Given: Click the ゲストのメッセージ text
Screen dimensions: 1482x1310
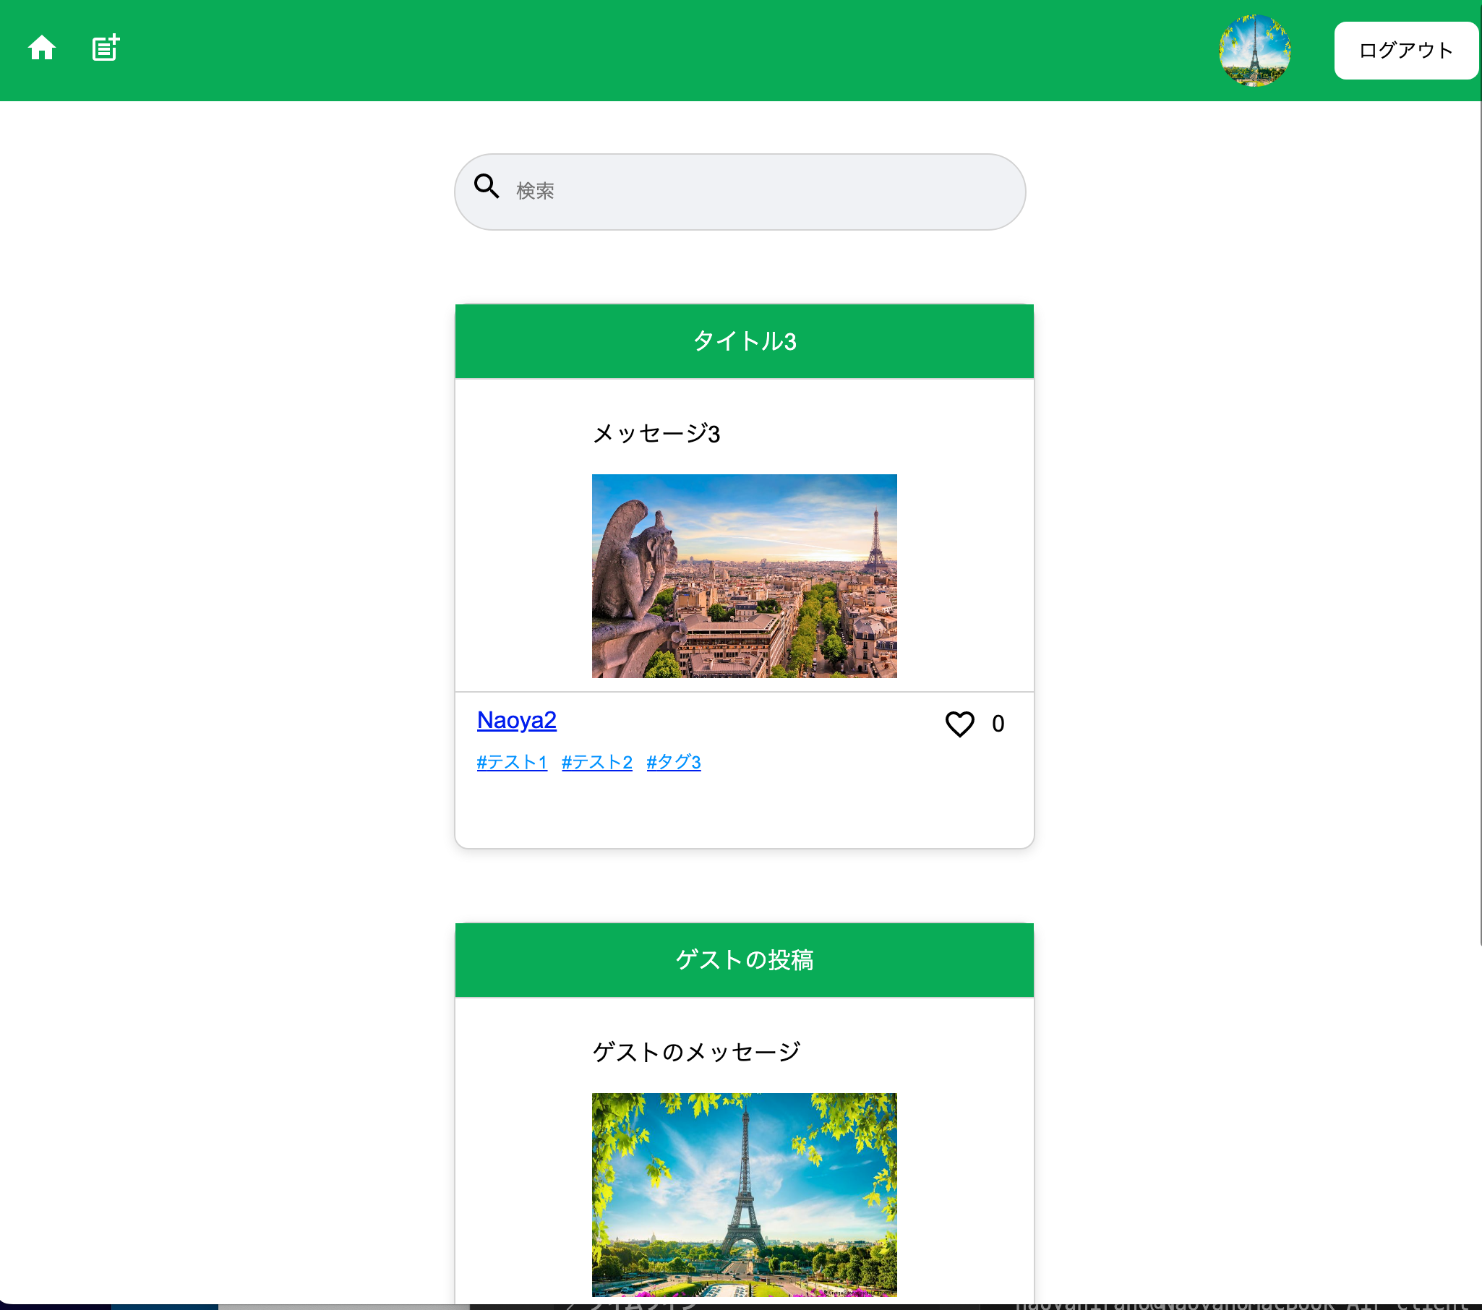Looking at the screenshot, I should [695, 1052].
